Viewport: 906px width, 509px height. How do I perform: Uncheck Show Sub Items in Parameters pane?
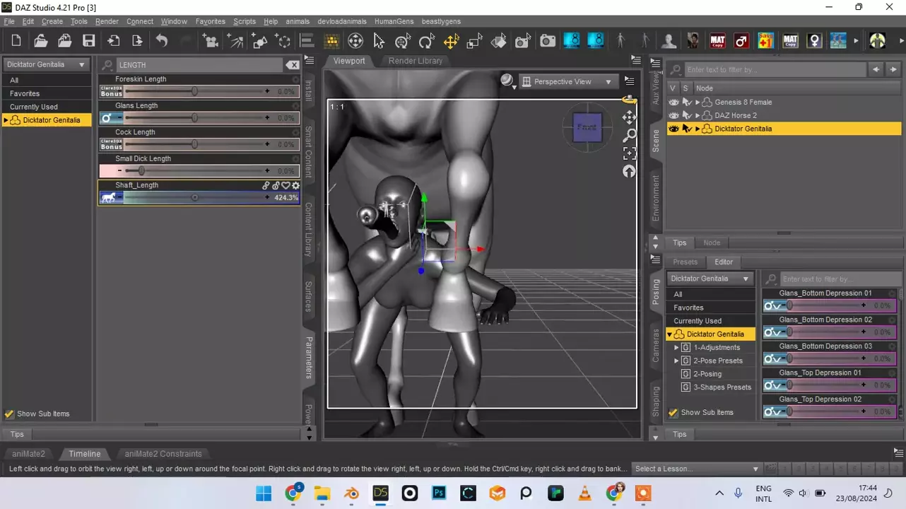pos(9,414)
